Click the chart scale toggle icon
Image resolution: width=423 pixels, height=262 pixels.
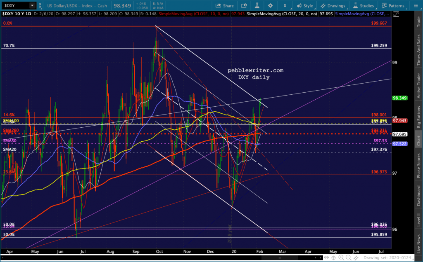(x=396, y=14)
